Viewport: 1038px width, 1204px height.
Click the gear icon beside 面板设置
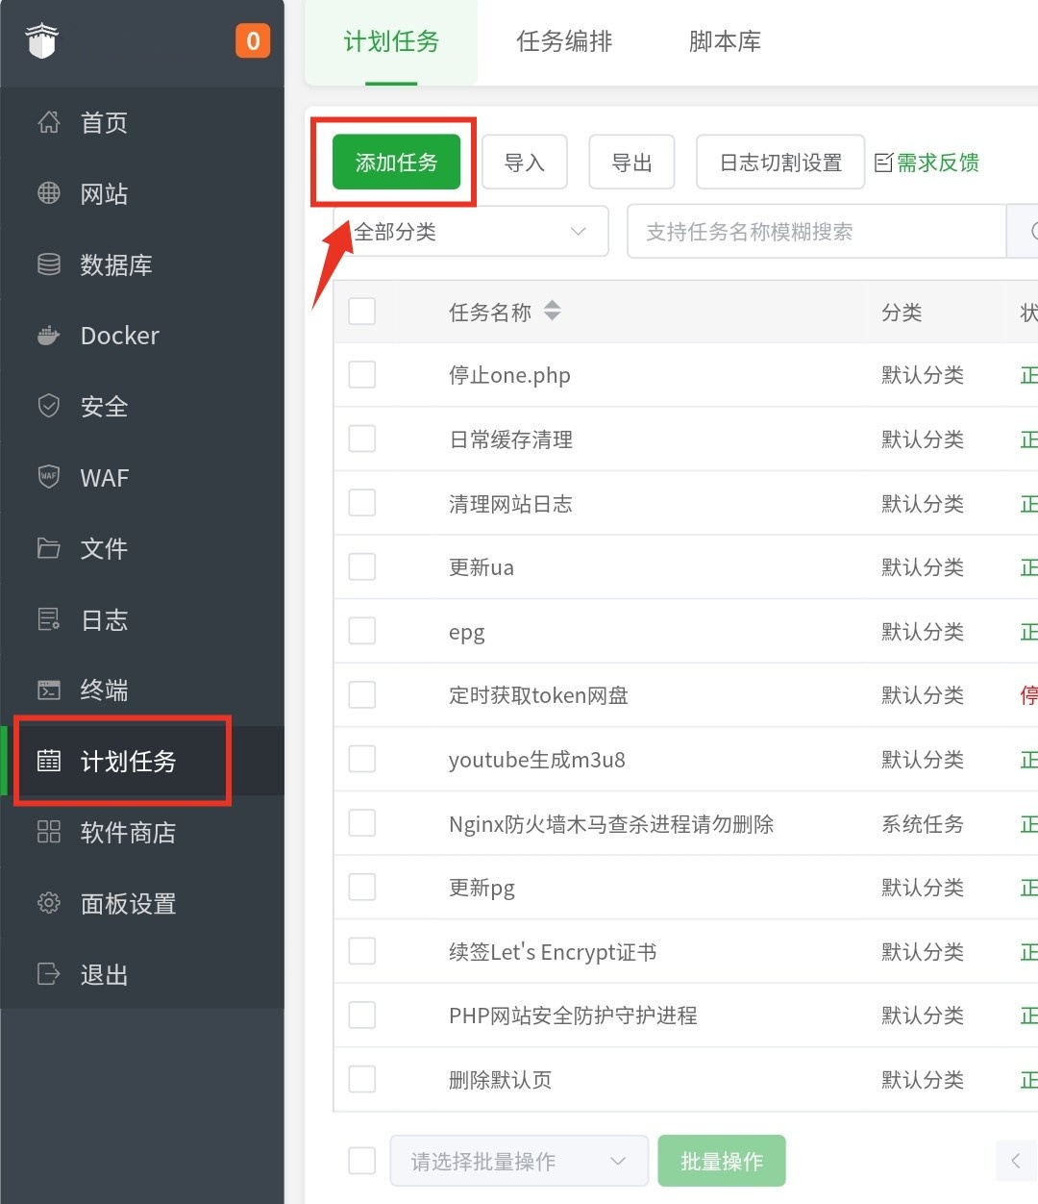point(49,903)
